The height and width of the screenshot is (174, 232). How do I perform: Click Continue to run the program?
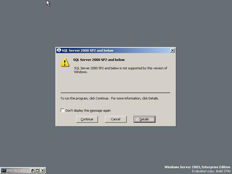click(87, 119)
